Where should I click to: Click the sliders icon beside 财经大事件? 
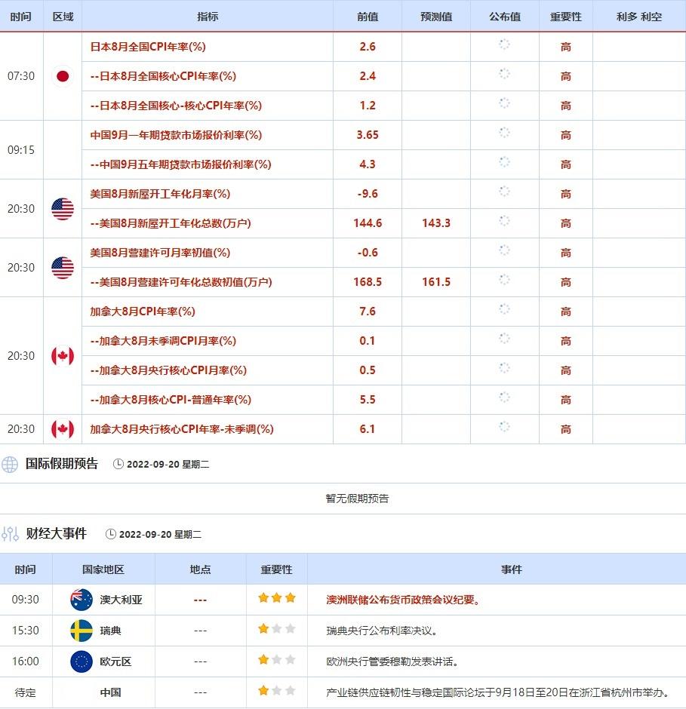[x=10, y=534]
